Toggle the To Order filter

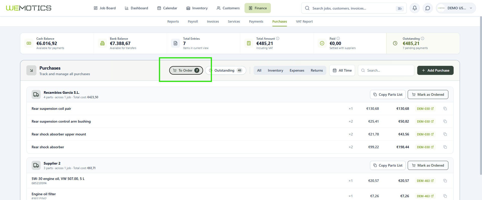(x=186, y=70)
